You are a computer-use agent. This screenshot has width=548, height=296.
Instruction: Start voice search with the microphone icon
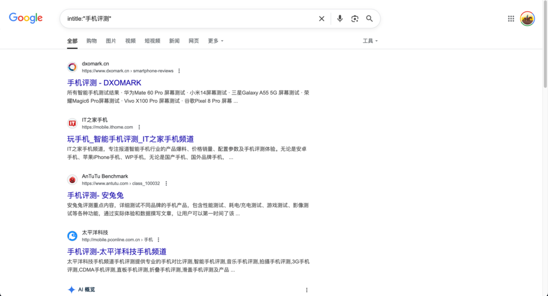click(340, 19)
